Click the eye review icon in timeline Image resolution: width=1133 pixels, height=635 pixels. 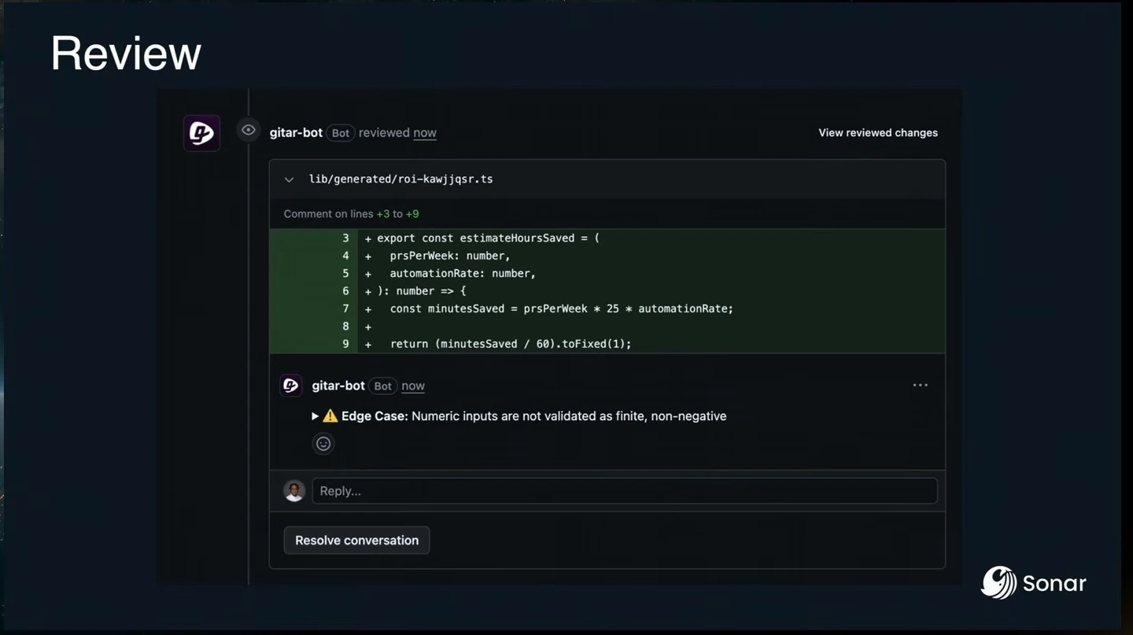(x=249, y=131)
